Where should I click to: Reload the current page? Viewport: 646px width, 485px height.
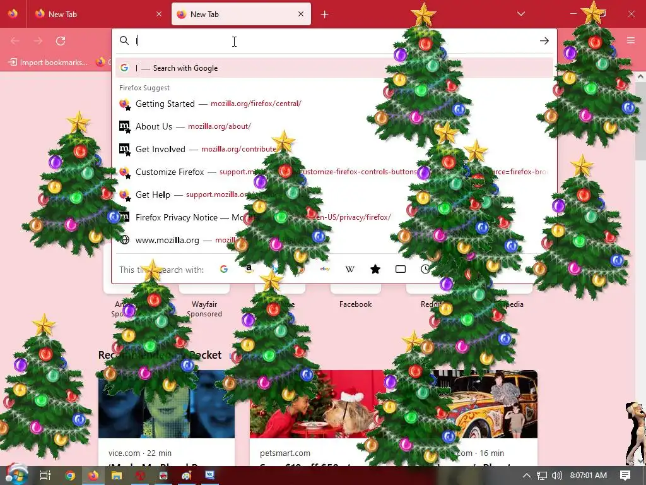[x=61, y=41]
